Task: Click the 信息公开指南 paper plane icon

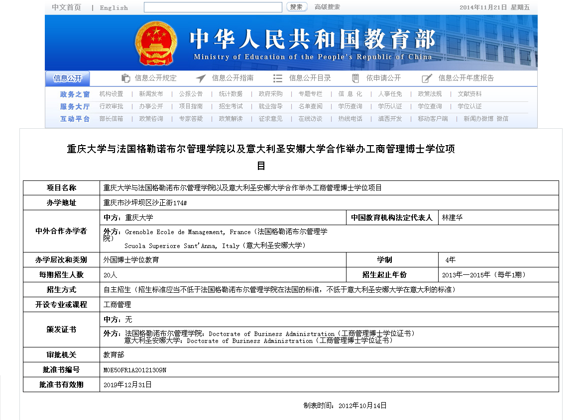Action: (x=201, y=79)
